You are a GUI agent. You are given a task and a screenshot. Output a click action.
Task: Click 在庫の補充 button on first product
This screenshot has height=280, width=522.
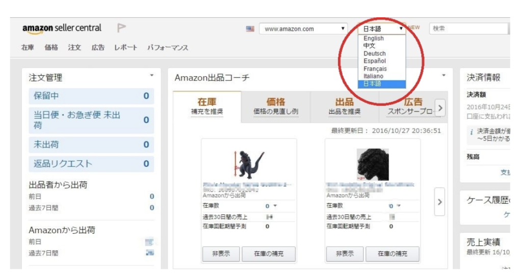269,254
